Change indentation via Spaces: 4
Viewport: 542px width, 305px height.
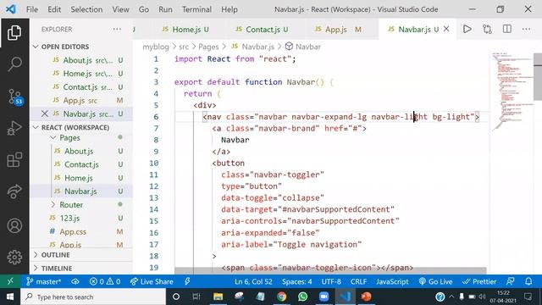(x=297, y=281)
